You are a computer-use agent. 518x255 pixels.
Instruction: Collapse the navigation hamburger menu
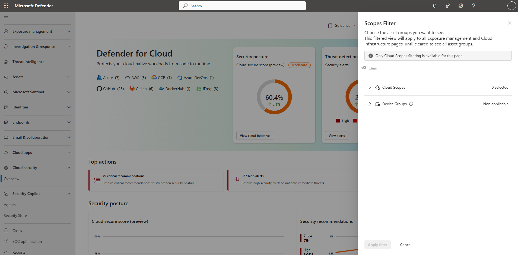coord(6,18)
